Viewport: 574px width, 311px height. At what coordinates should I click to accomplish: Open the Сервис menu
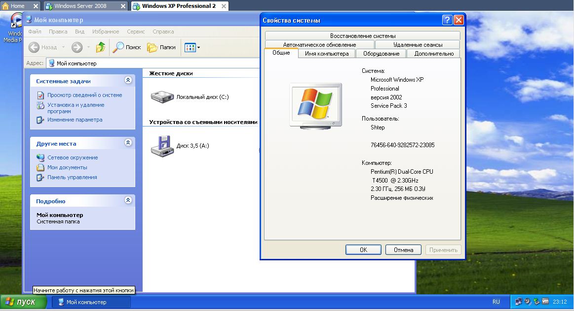click(x=136, y=31)
